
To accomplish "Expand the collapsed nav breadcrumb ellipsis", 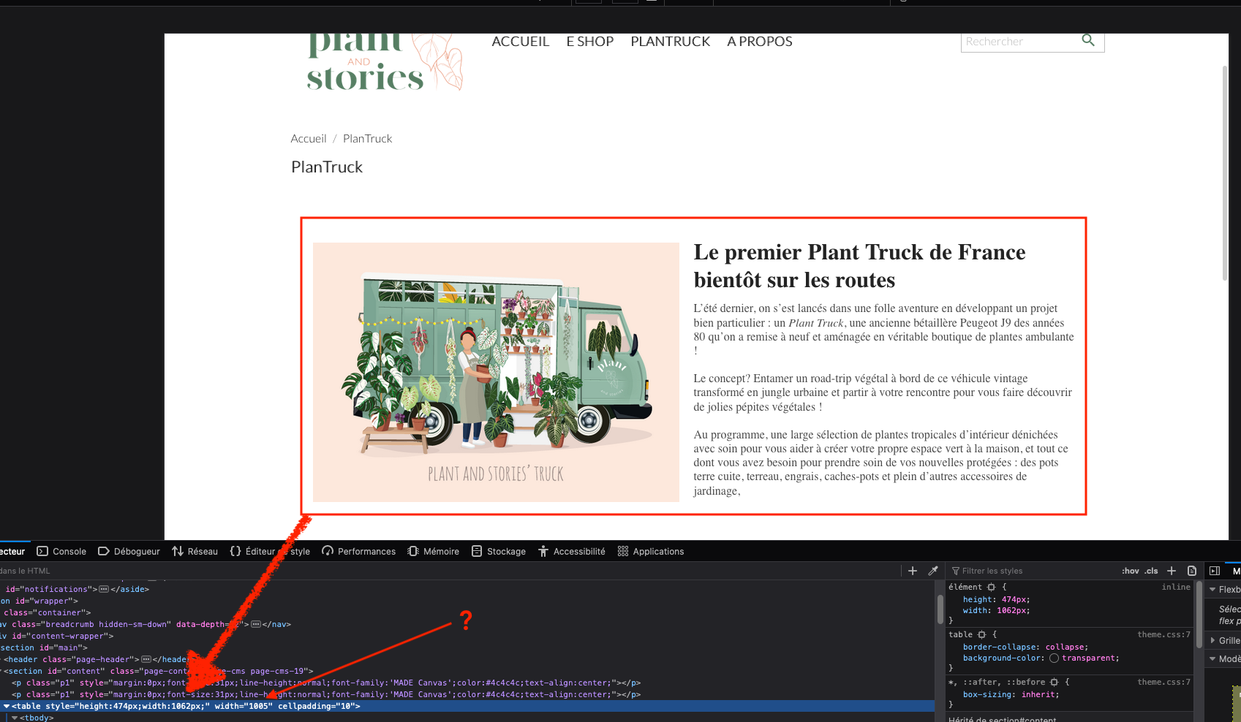I will pyautogui.click(x=256, y=624).
